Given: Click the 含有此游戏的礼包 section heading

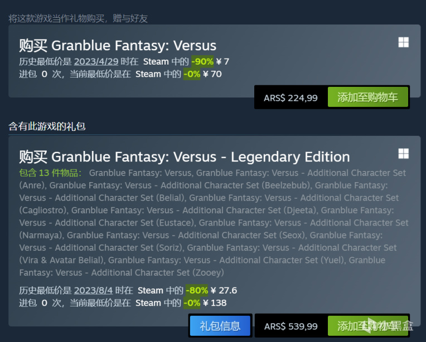Looking at the screenshot, I should 47,126.
